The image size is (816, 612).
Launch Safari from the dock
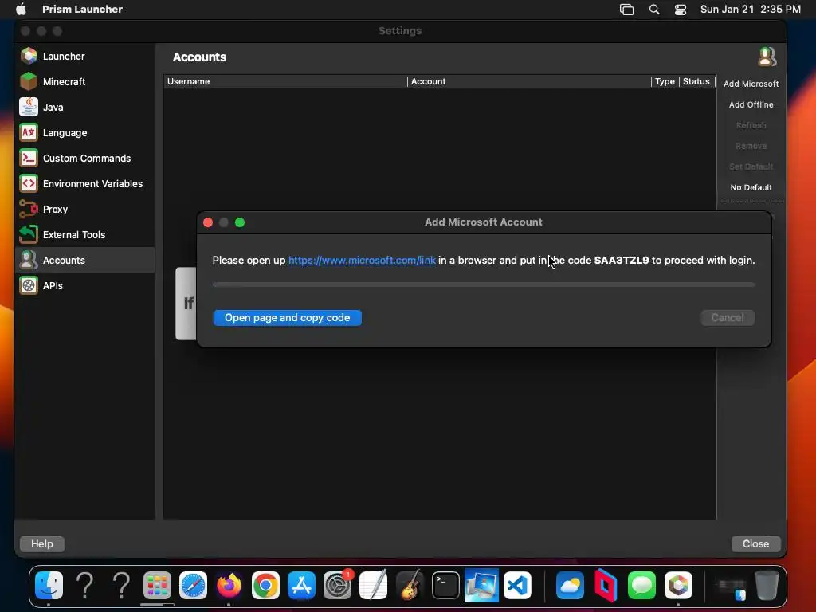(x=193, y=586)
